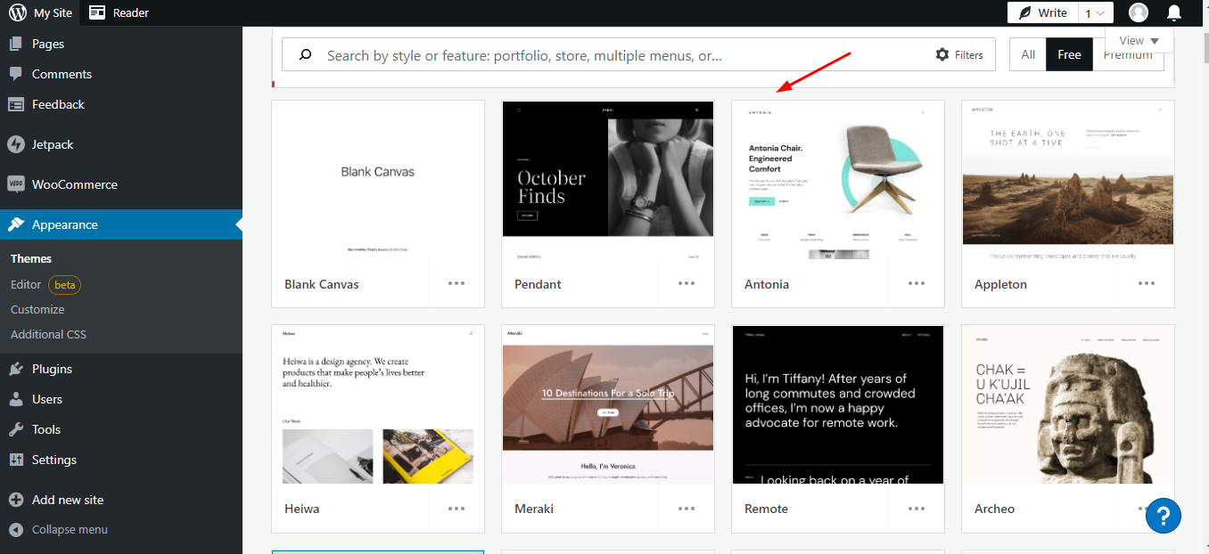Open Antonia theme options ellipsis
The height and width of the screenshot is (554, 1209).
(x=917, y=284)
